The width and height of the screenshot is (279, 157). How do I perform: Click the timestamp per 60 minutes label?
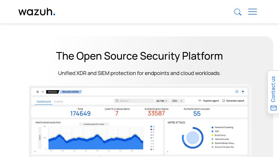[x=94, y=124]
